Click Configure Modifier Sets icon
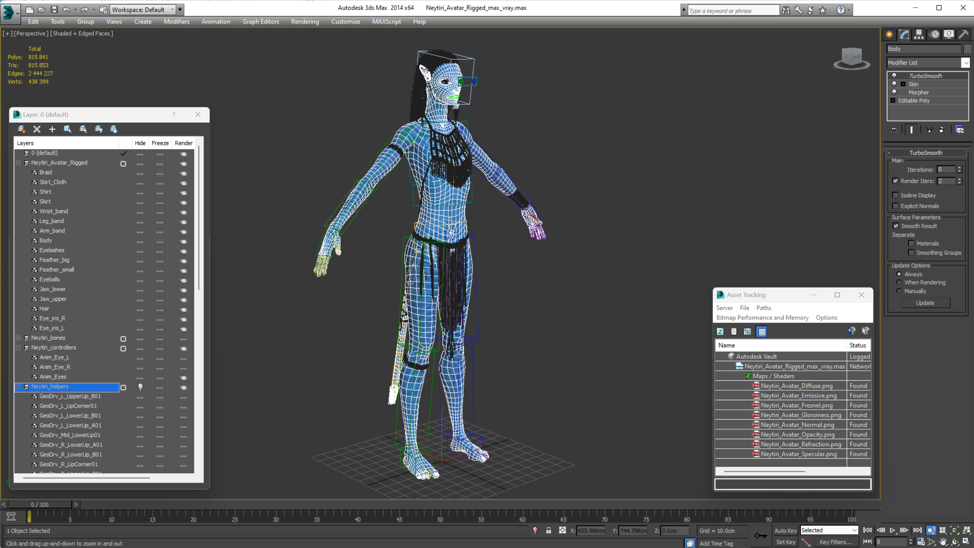The image size is (974, 548). tap(960, 130)
